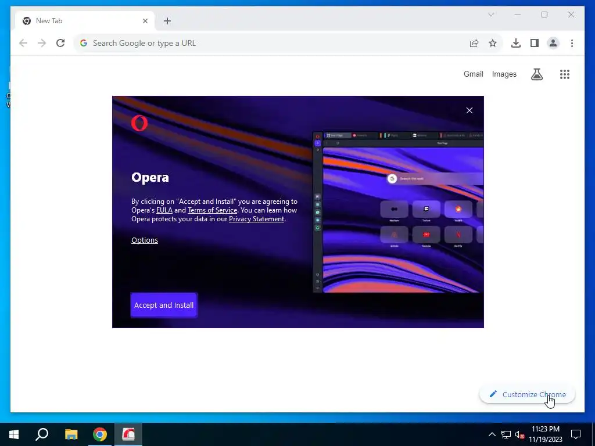Click the Accept and Install button
The image size is (595, 446).
pyautogui.click(x=164, y=305)
